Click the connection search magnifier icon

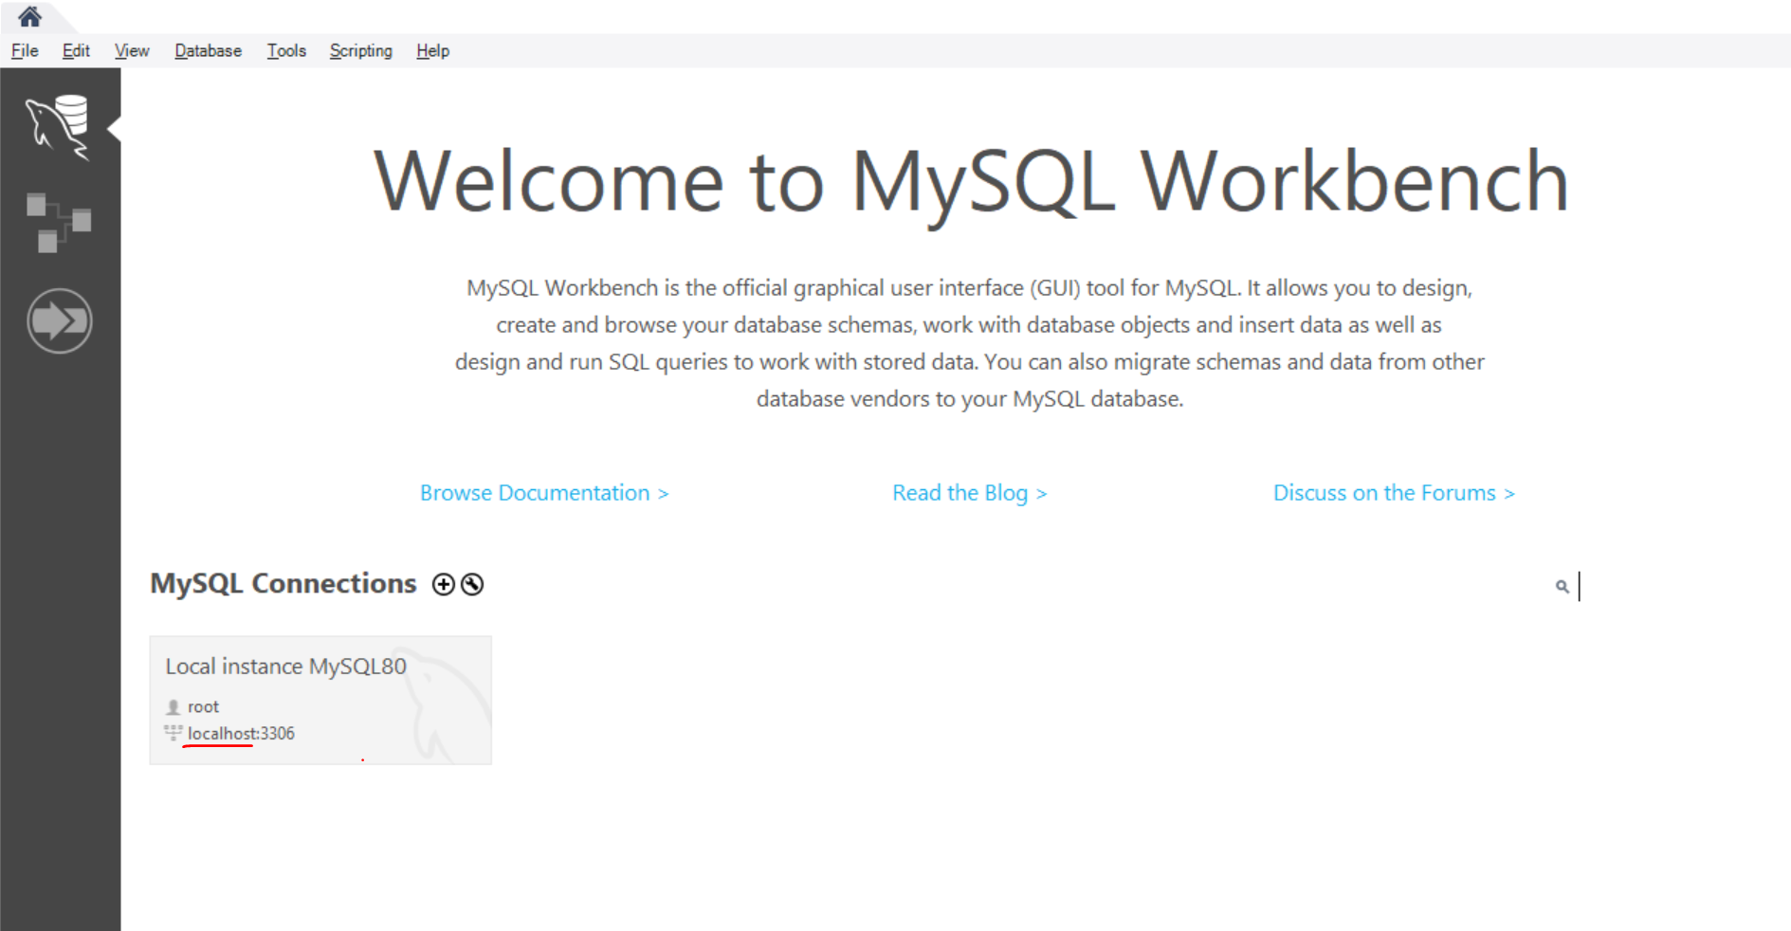coord(1562,587)
